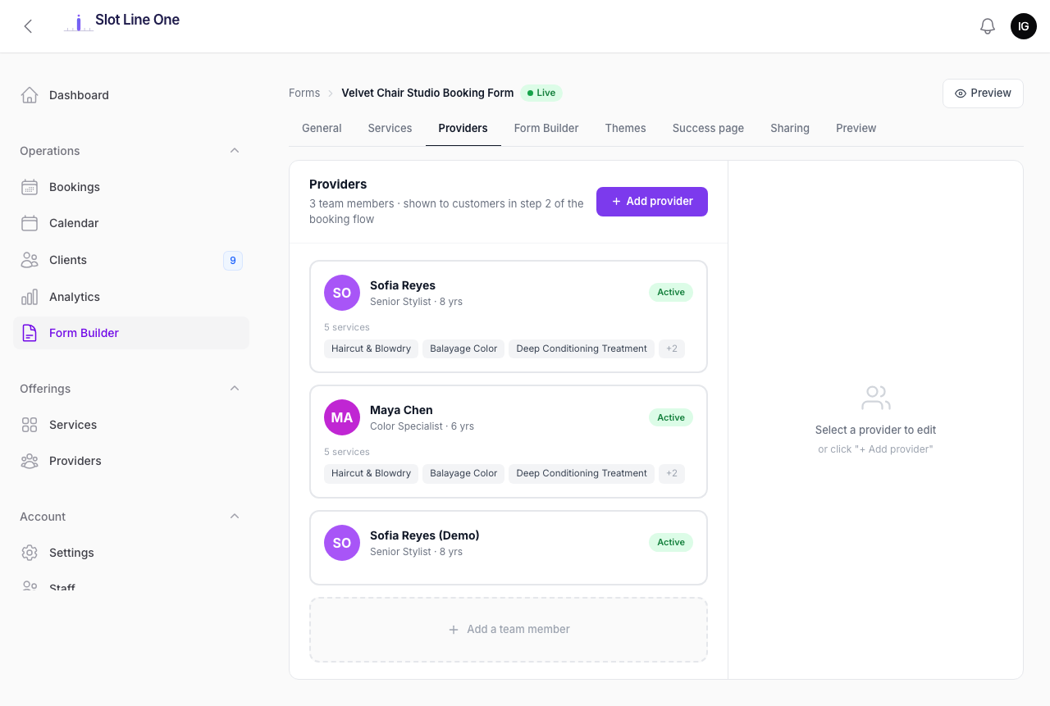Click Deep Conditioning Treatment tag on Sofia Reyes
Viewport: 1050px width, 706px height.
click(x=582, y=348)
